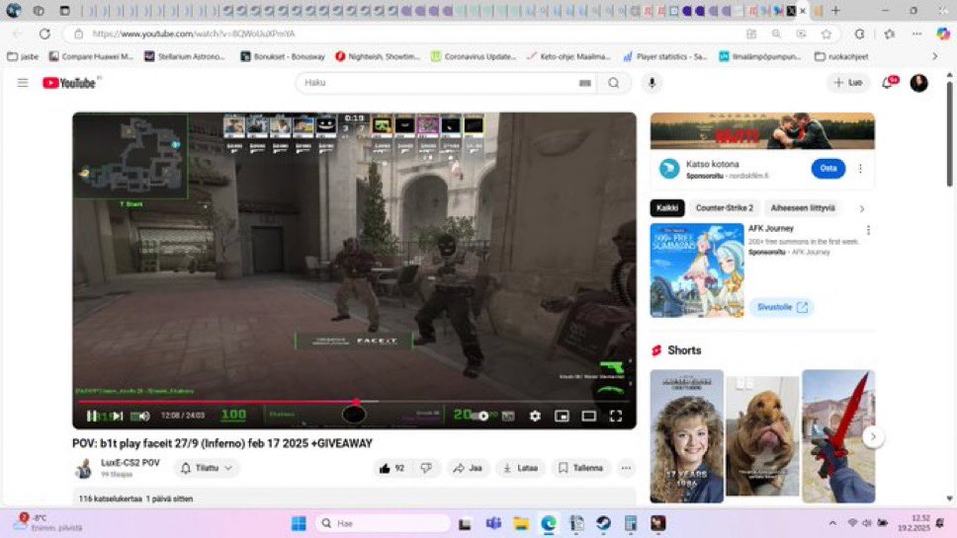957x538 pixels.
Task: Open more actions menu under video
Action: [x=626, y=468]
